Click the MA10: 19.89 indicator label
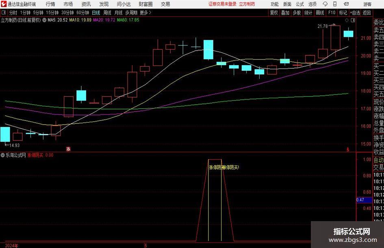Viewport: 384px width, 248px height. point(80,20)
